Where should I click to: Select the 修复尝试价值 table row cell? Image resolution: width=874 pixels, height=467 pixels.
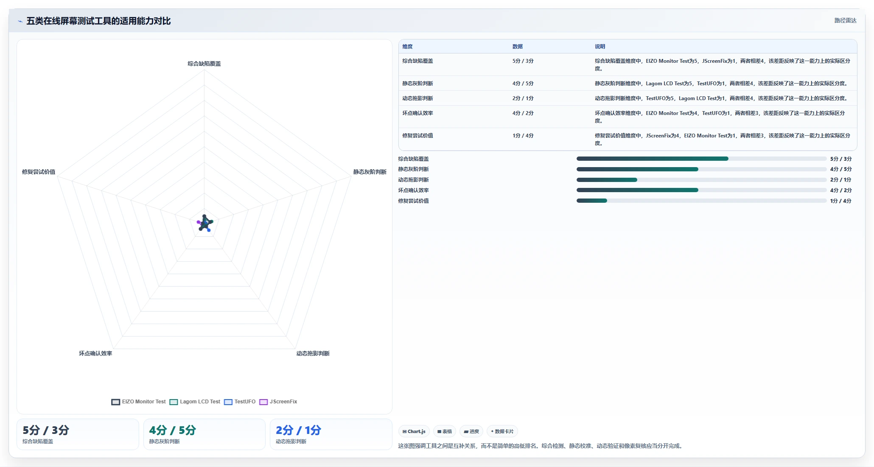[x=418, y=136]
